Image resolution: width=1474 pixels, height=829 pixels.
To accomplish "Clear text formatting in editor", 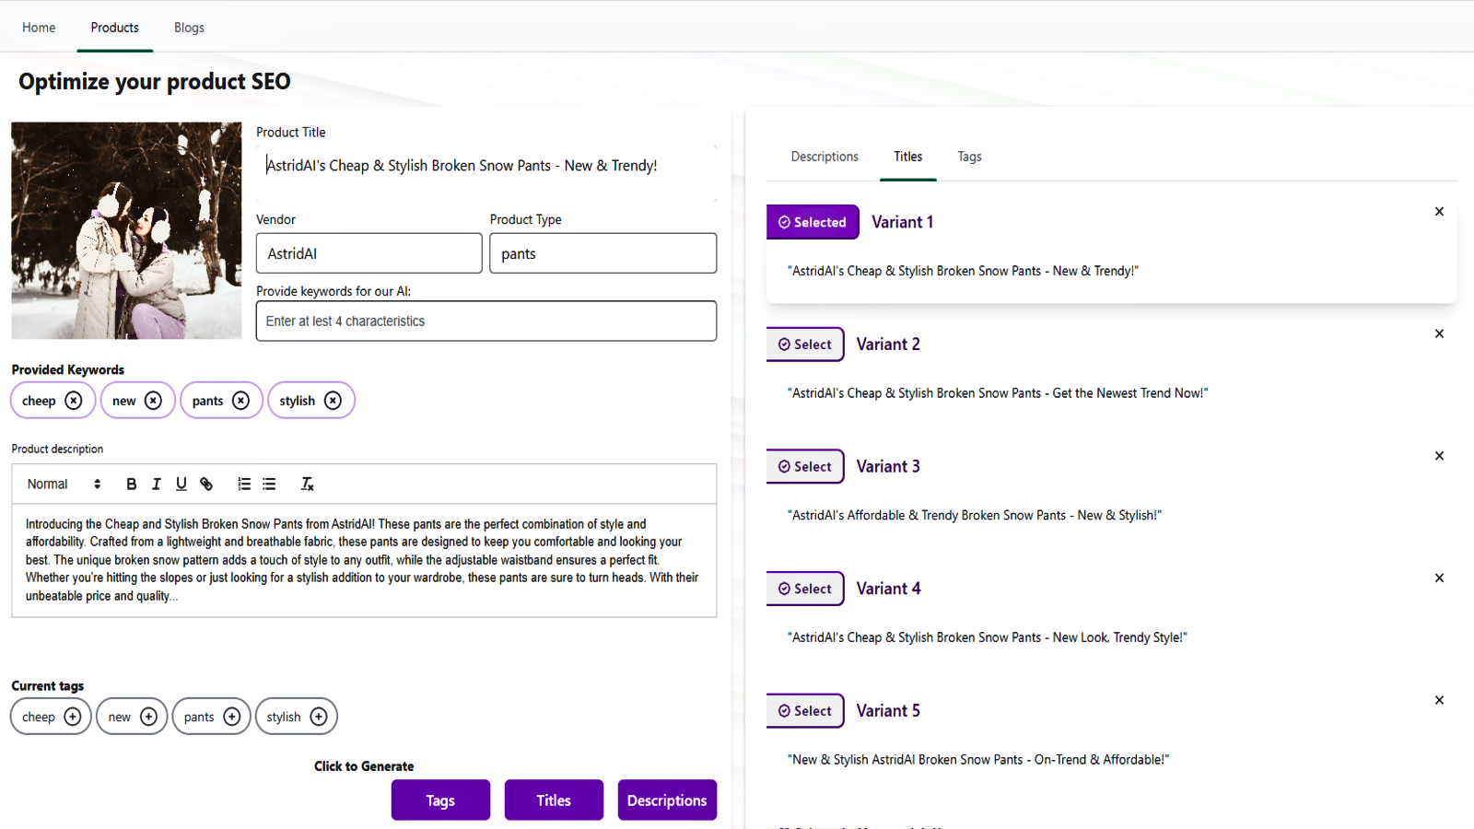I will [308, 484].
